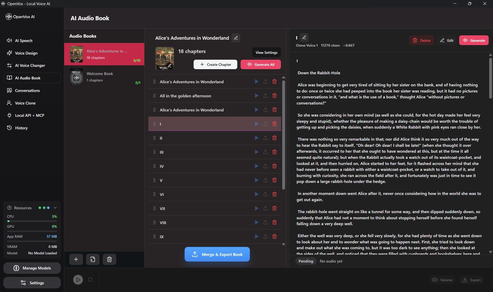Delete 'All in the golden afternoon' chapter
This screenshot has height=292, width=493.
pyautogui.click(x=274, y=96)
